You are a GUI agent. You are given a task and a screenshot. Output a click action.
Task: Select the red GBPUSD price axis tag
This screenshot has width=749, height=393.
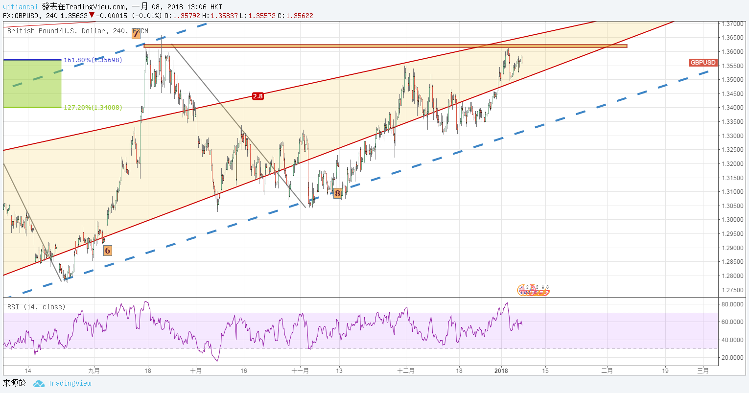point(703,63)
